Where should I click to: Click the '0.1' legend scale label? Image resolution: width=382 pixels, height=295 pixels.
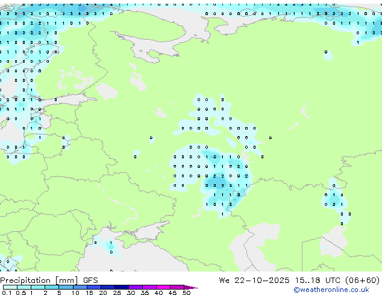(7, 293)
